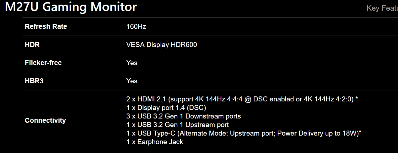Open the Key Features tab

coord(382,8)
